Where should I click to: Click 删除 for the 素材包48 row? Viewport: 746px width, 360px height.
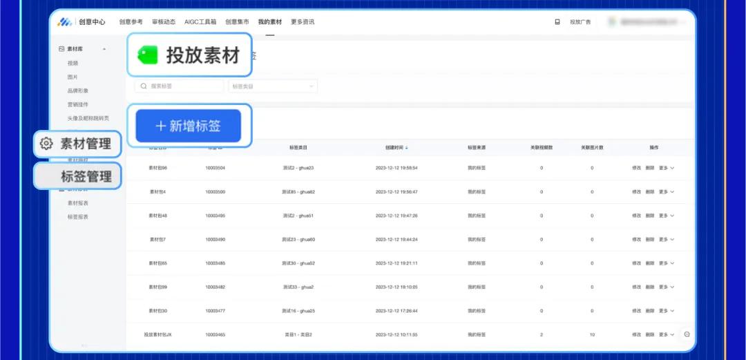click(x=650, y=216)
